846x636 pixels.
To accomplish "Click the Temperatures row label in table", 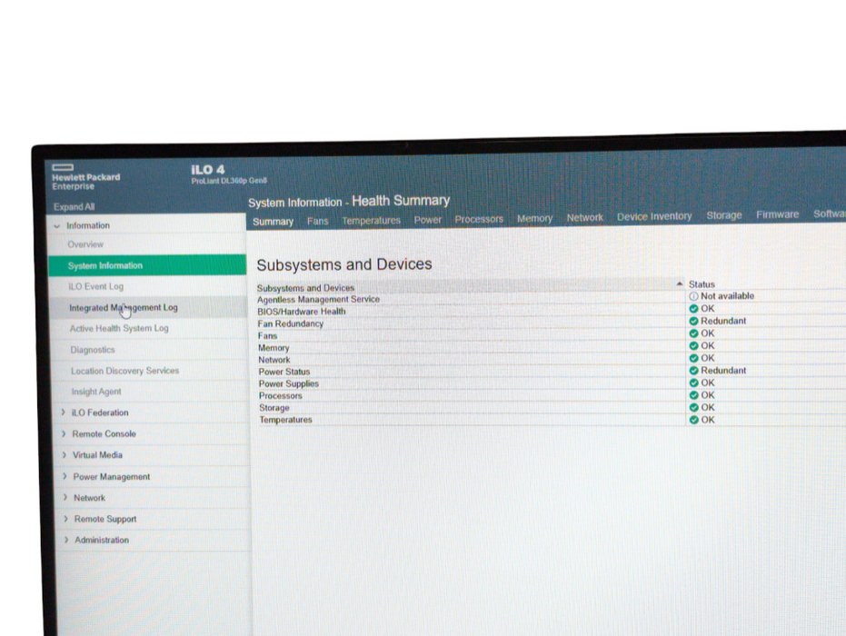I will [286, 420].
